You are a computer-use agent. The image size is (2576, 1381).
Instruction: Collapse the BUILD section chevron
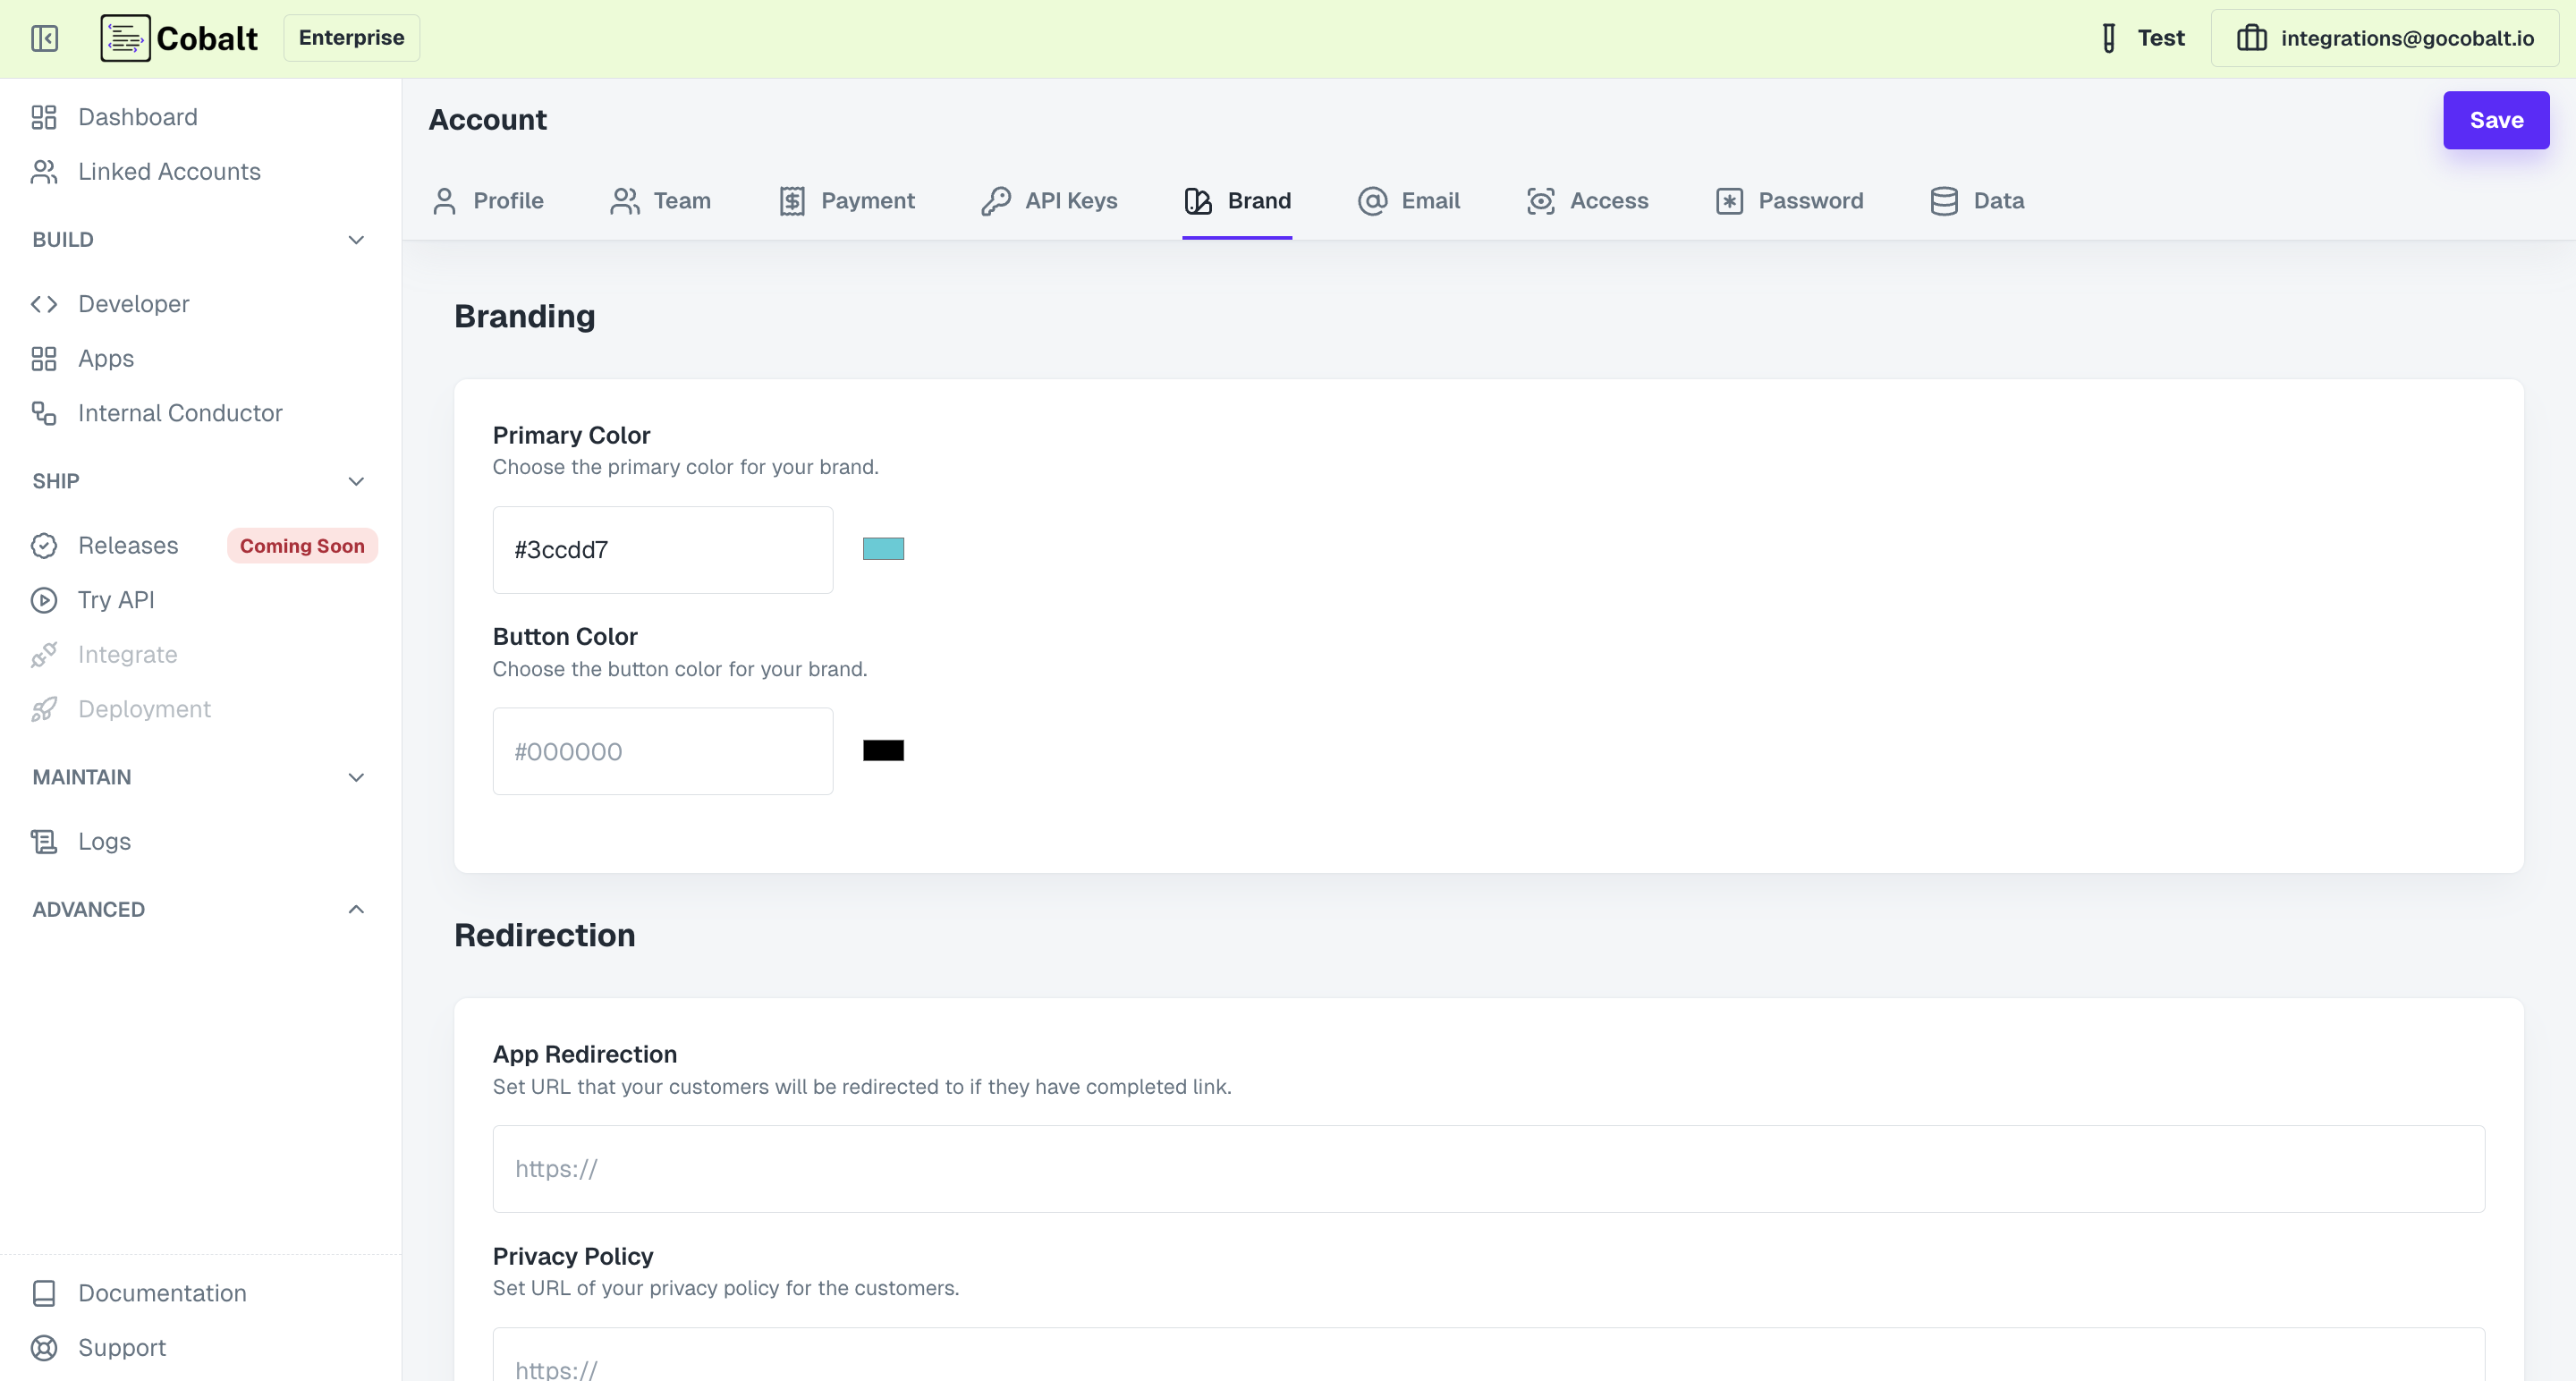[x=356, y=240]
